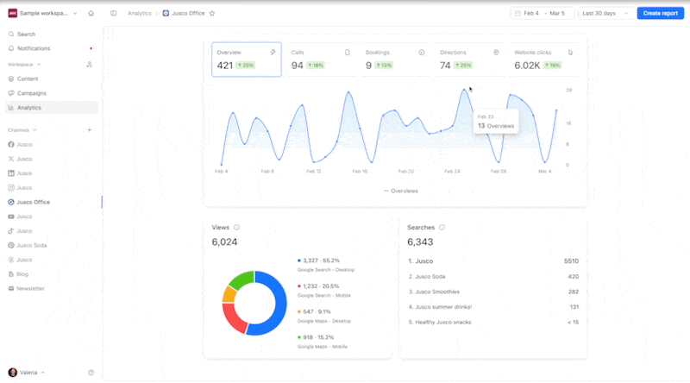Open the help icon at sidebar bottom
This screenshot has height=383, width=690.
pos(91,373)
